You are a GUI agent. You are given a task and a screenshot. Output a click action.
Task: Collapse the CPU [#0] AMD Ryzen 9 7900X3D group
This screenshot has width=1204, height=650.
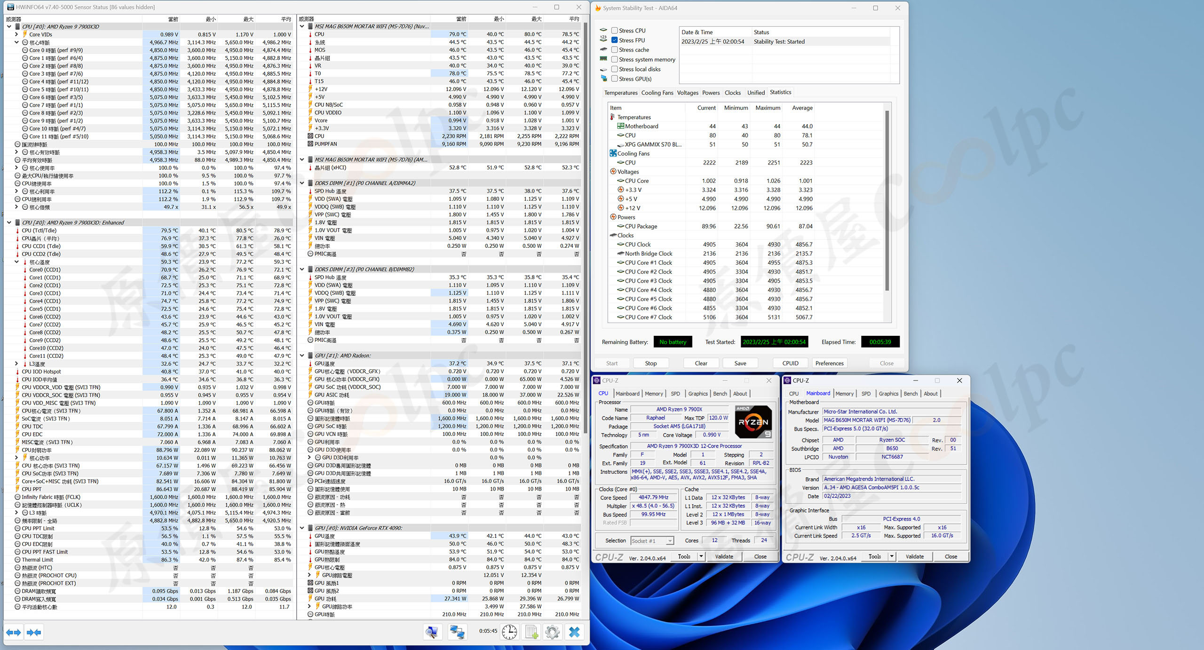[x=9, y=26]
